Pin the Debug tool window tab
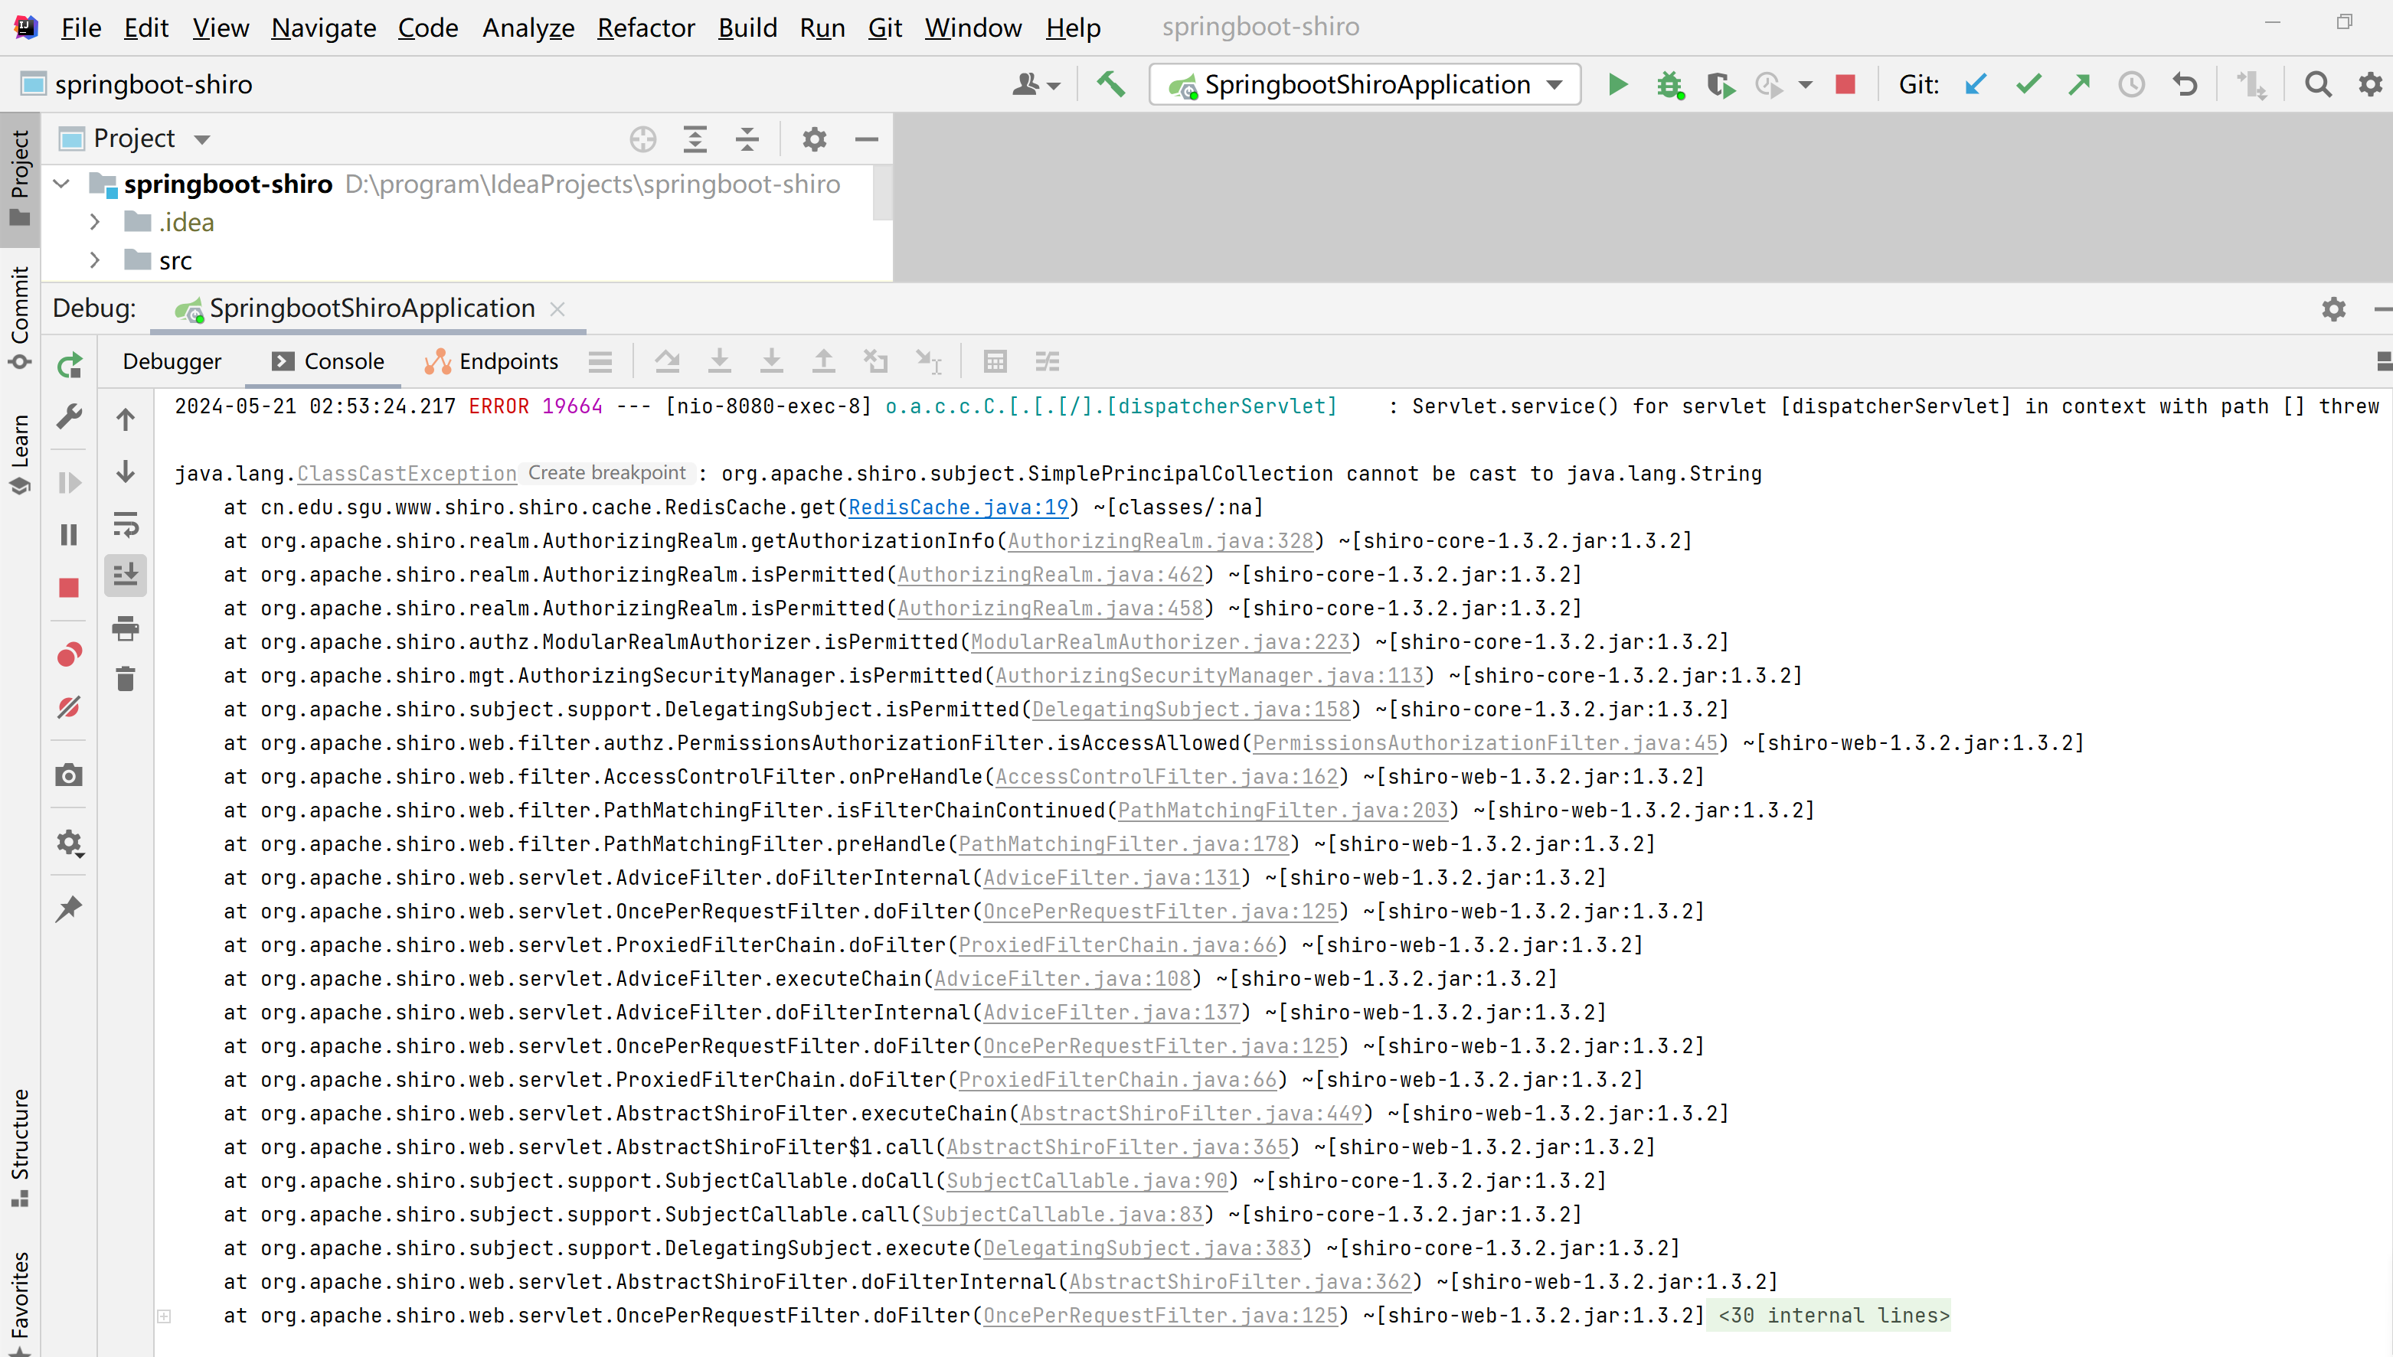 [69, 908]
